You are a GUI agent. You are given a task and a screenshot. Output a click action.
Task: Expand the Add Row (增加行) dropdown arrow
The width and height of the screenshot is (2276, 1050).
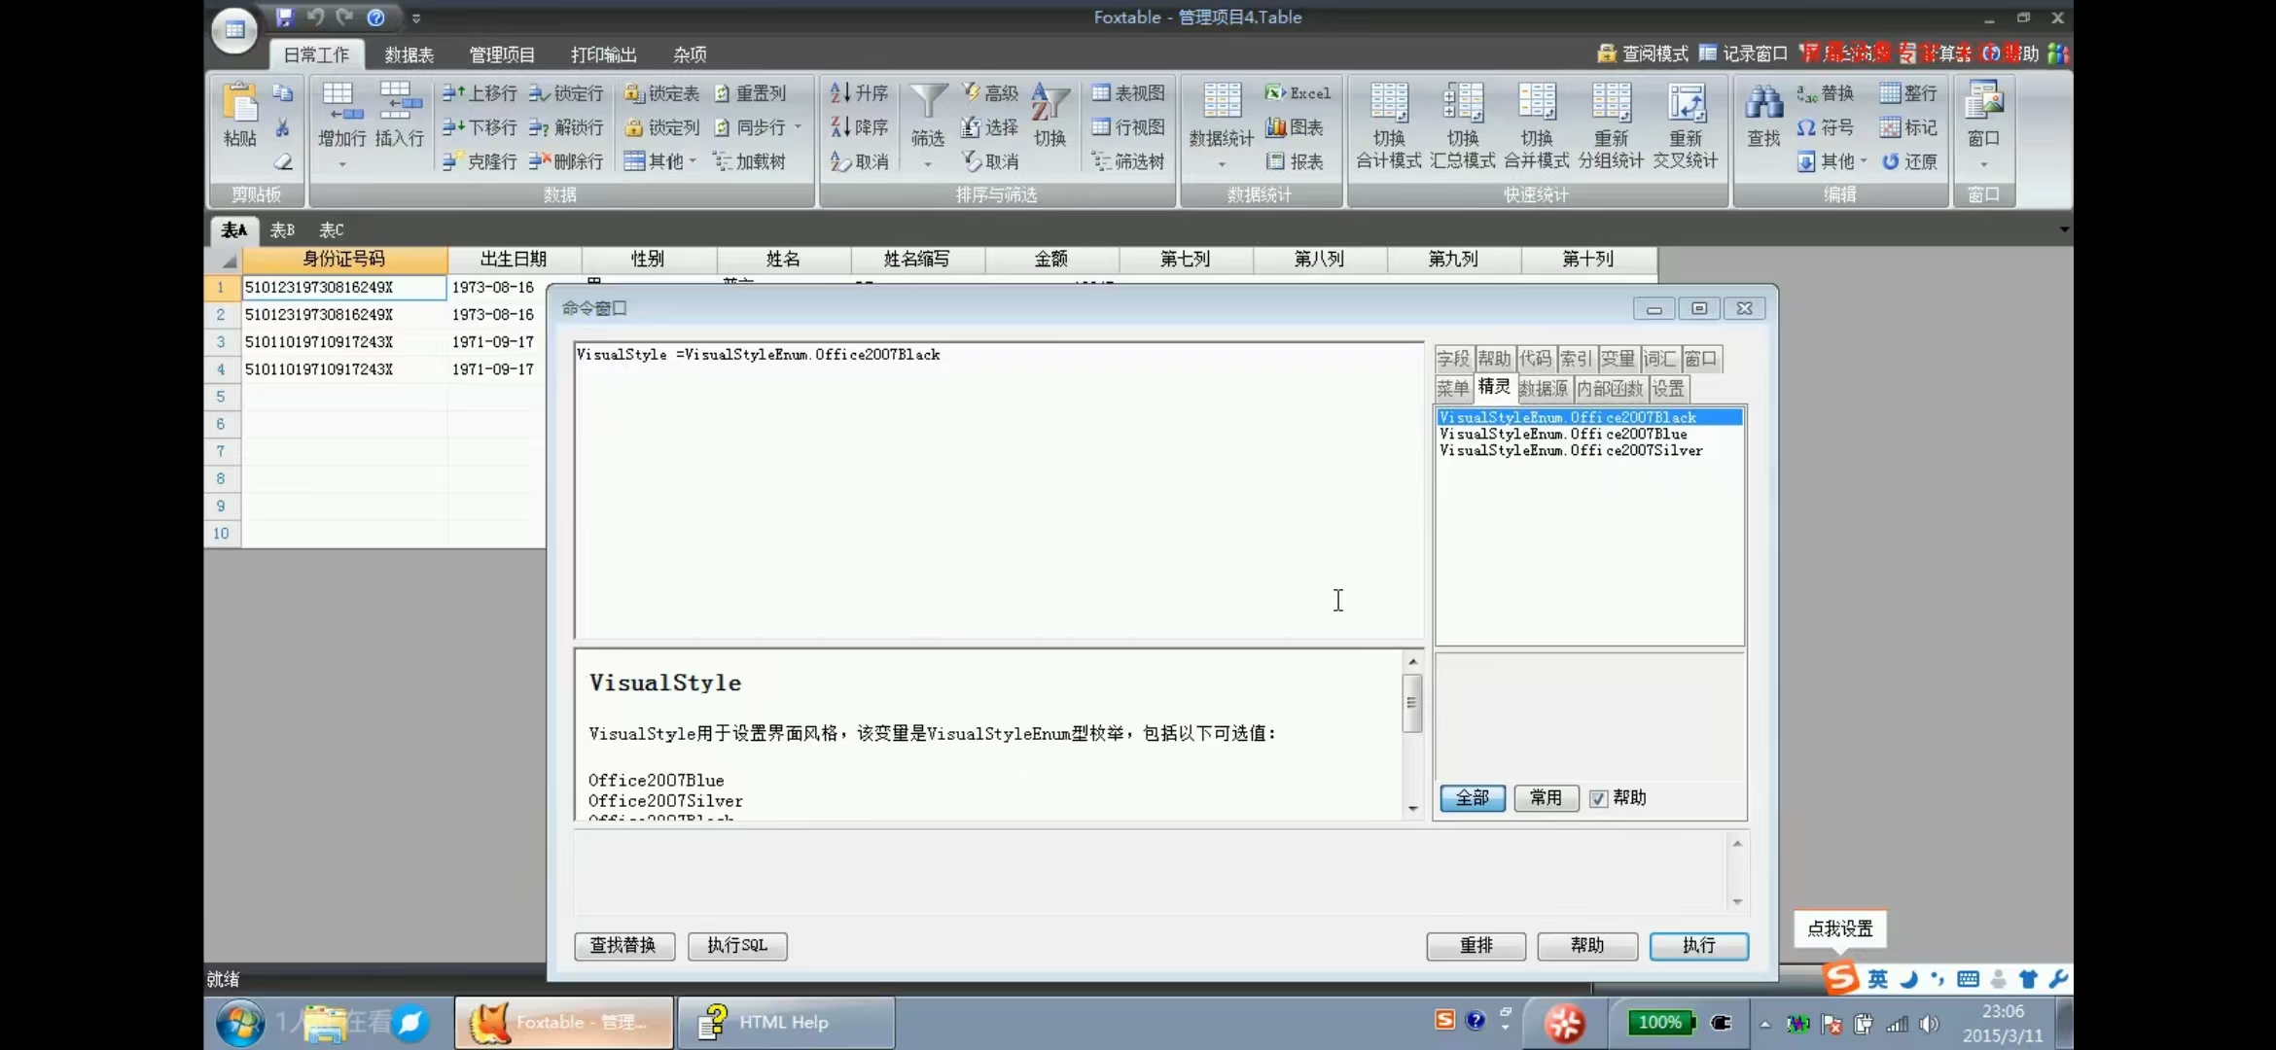[x=342, y=164]
